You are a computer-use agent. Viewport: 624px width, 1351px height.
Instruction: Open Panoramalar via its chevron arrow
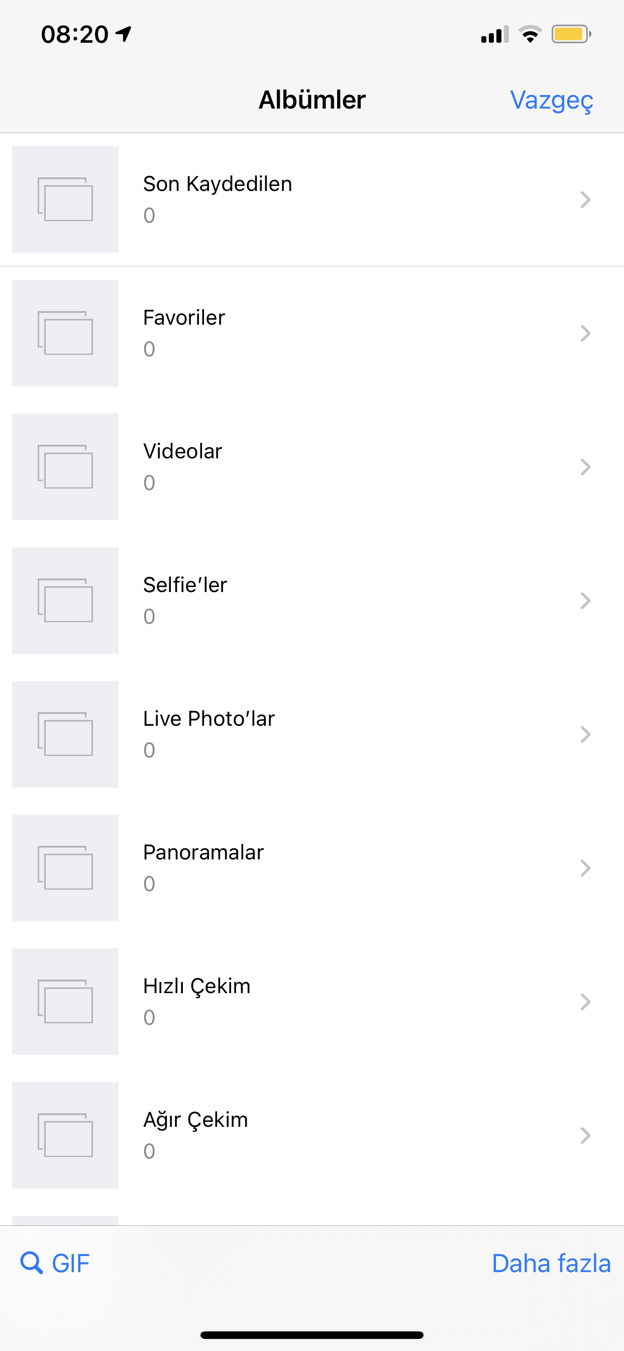(586, 868)
